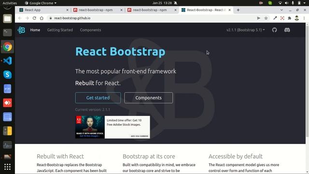Click the browser home icon
Viewport: 309px width, 174px height.
click(42, 18)
